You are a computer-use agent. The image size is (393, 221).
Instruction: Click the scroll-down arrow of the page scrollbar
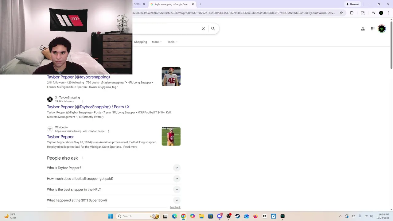[x=391, y=209]
